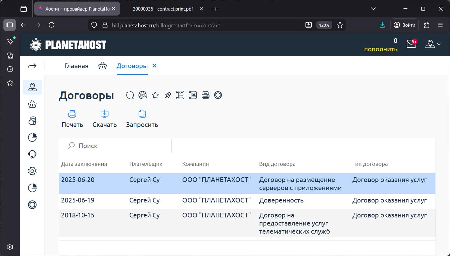Viewport: 450px width, 256px height.
Task: Expand the account dropdown next to the profile avatar
Action: (x=439, y=44)
